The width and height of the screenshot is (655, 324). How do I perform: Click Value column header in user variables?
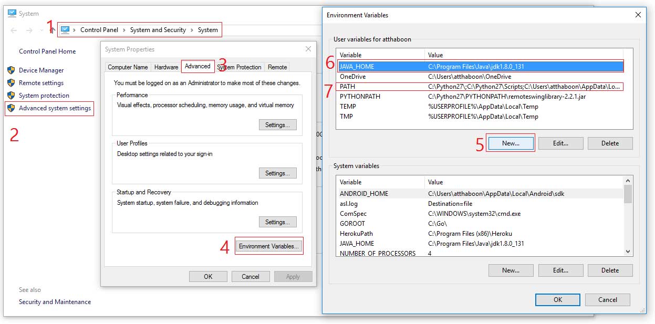point(524,55)
